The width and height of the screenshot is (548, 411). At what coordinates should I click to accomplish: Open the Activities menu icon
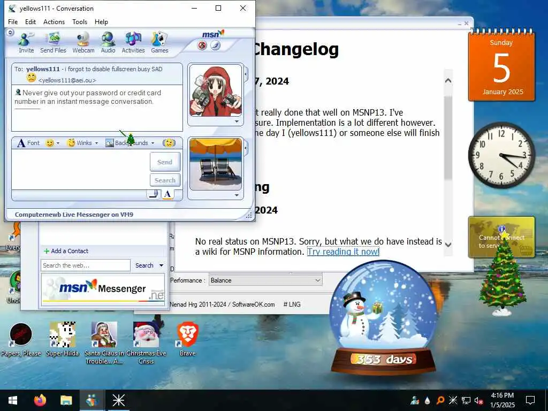pyautogui.click(x=133, y=42)
